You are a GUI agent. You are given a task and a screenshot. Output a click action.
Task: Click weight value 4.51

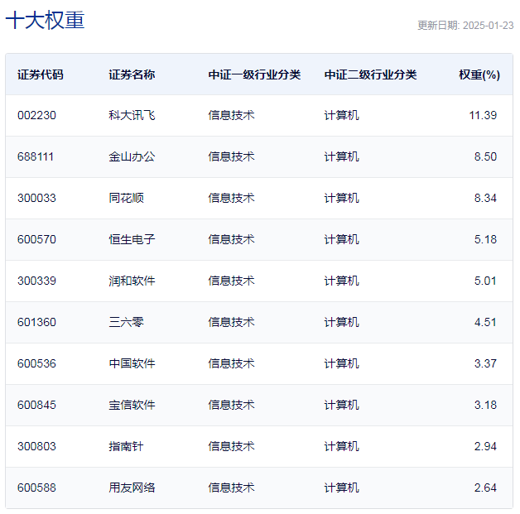point(485,323)
